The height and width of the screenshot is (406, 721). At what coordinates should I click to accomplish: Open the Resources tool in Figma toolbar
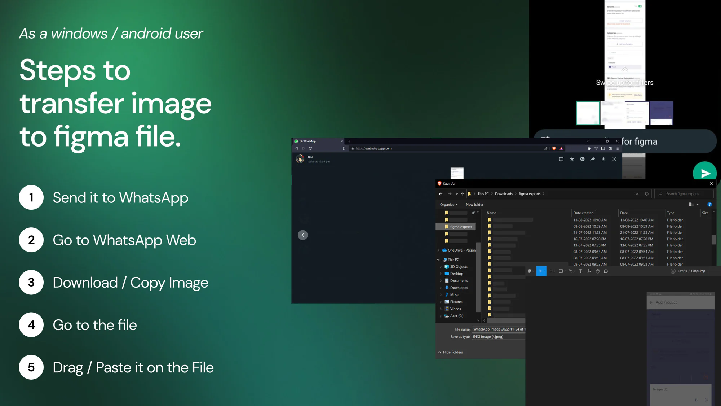[x=589, y=271]
